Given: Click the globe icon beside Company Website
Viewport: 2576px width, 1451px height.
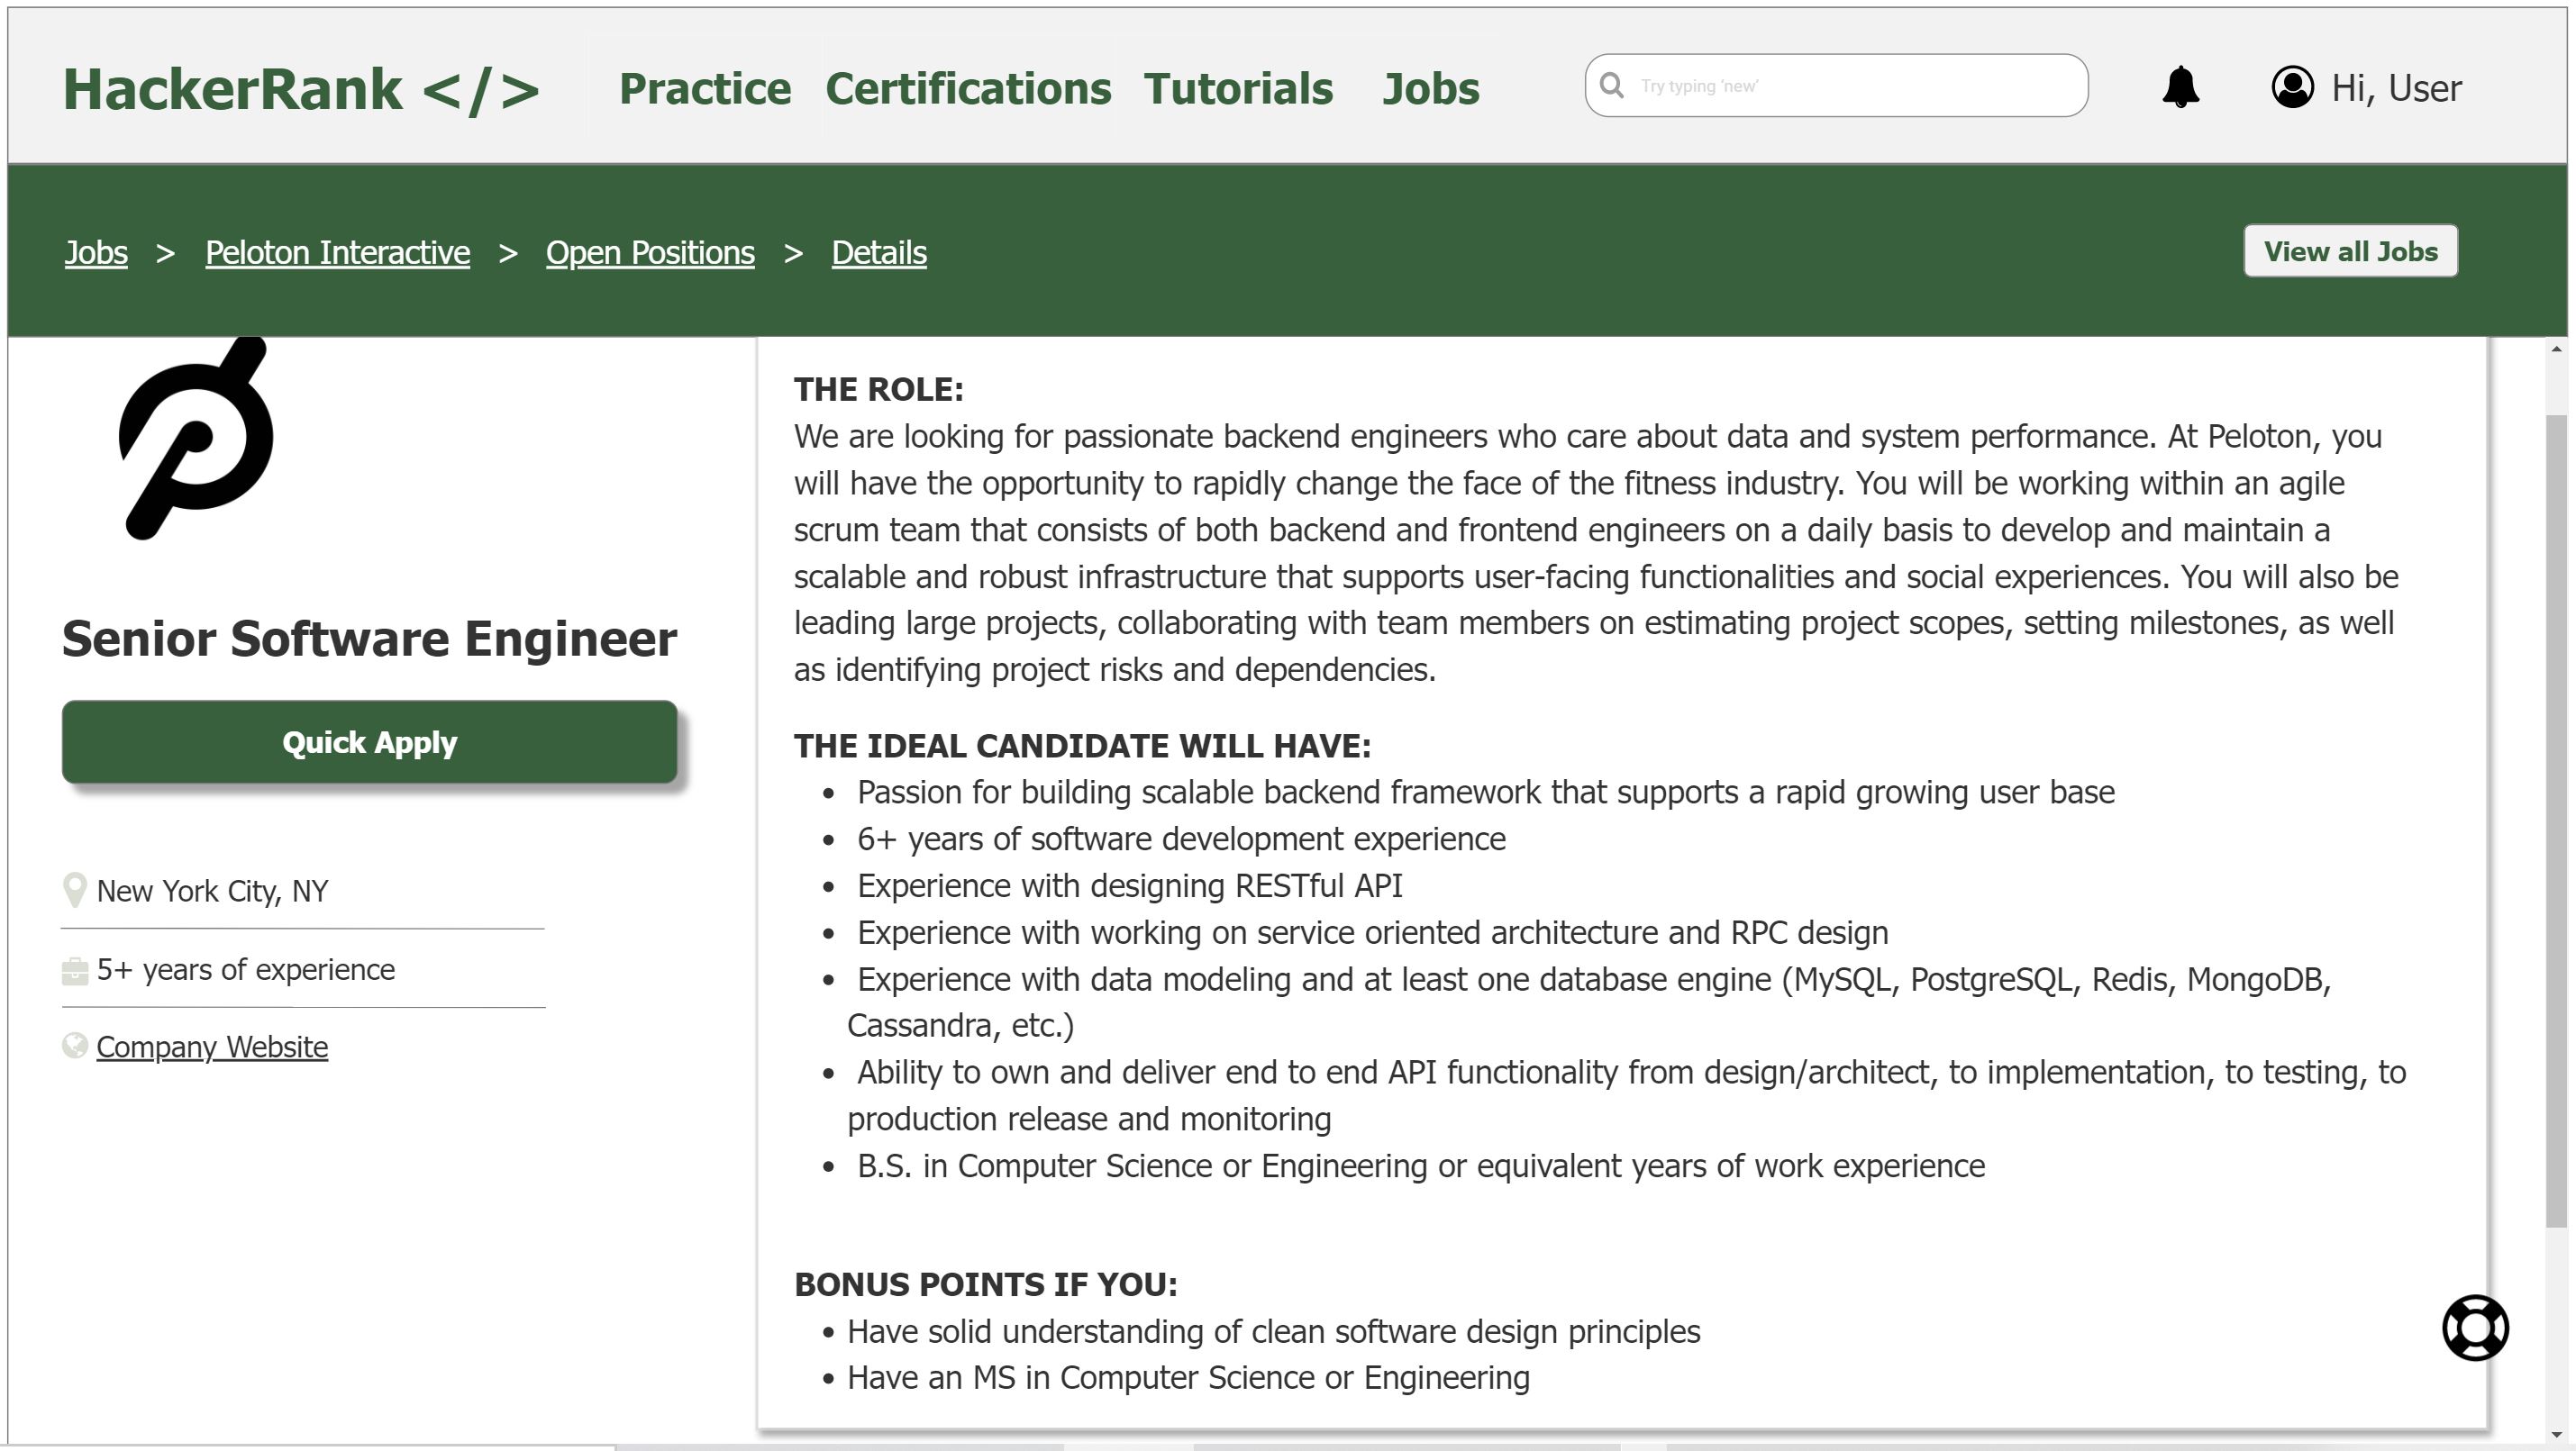Looking at the screenshot, I should (75, 1046).
